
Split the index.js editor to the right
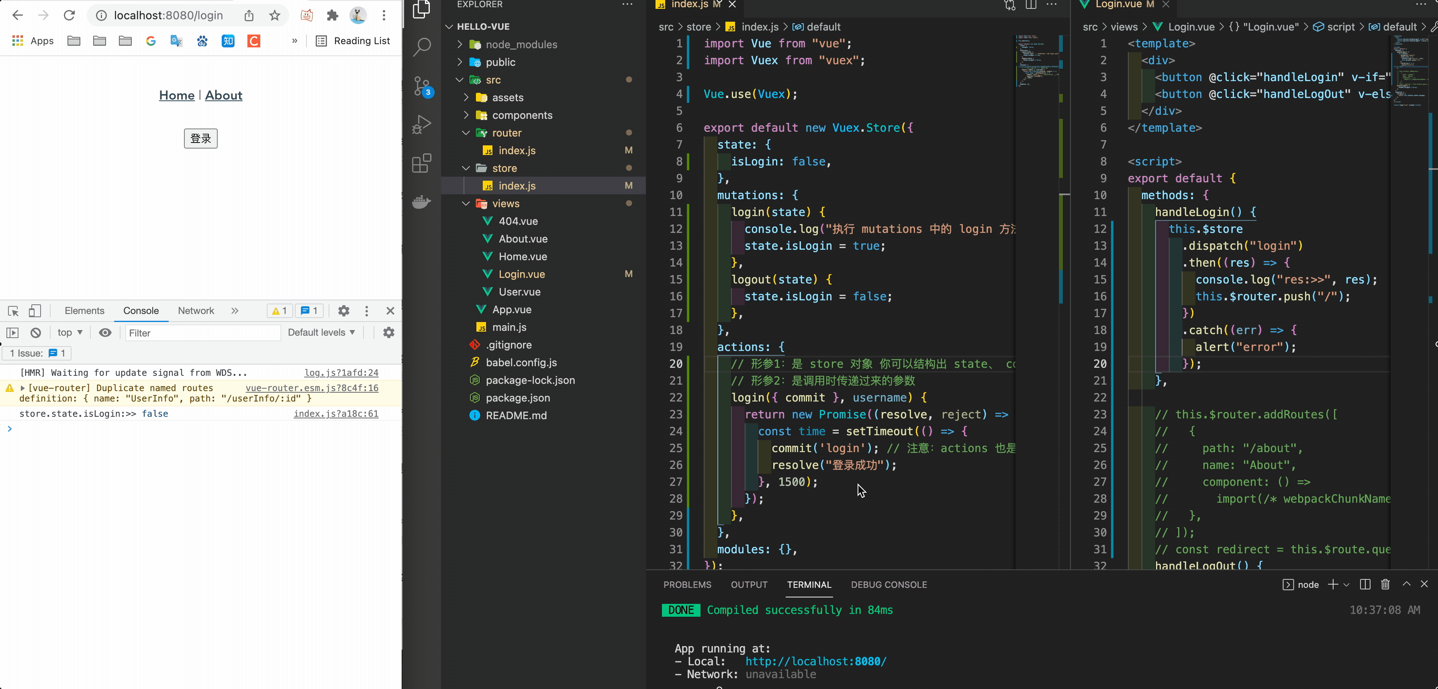point(1030,4)
